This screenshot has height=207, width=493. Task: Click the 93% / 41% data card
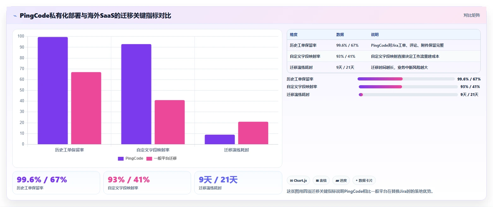coord(147,183)
